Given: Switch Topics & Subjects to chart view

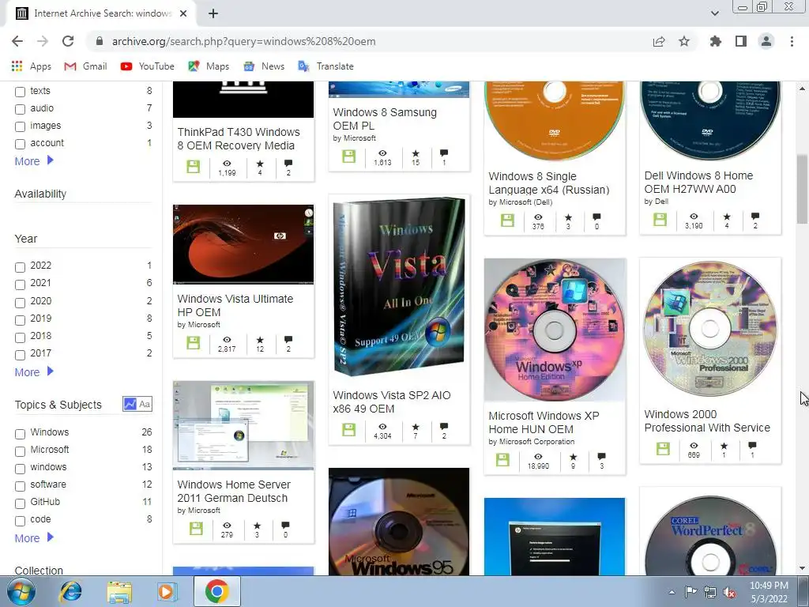Looking at the screenshot, I should pyautogui.click(x=130, y=404).
